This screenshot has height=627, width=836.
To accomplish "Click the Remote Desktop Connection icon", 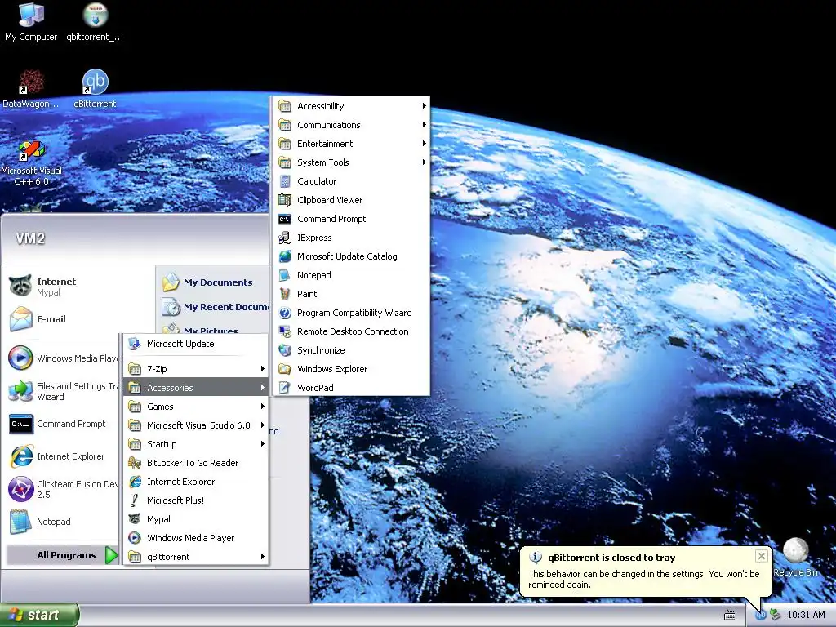I will click(285, 331).
